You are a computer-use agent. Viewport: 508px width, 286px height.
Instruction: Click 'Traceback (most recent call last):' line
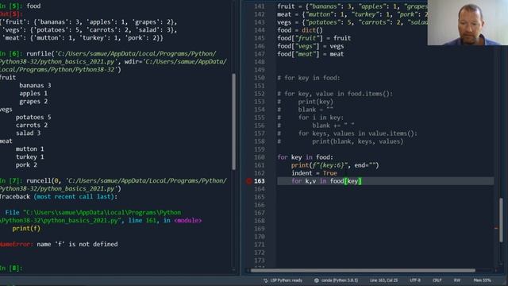point(59,196)
